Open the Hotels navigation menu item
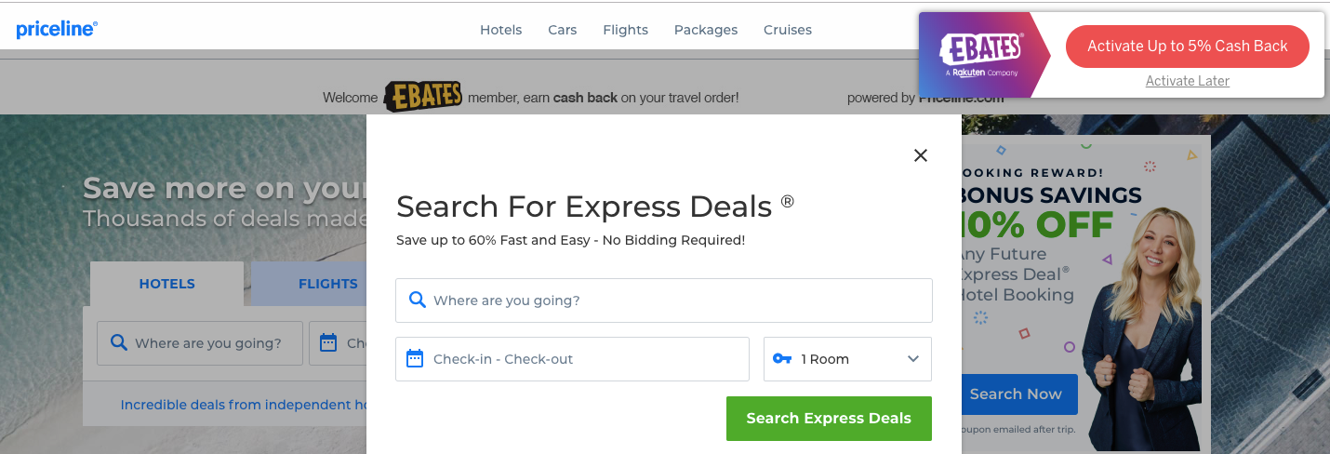The height and width of the screenshot is (454, 1330). 500,30
